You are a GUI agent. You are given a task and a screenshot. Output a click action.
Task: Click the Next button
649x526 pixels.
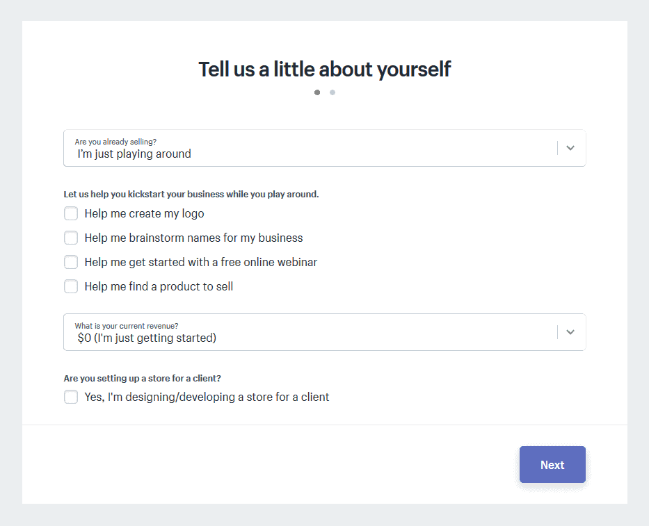[x=552, y=464]
